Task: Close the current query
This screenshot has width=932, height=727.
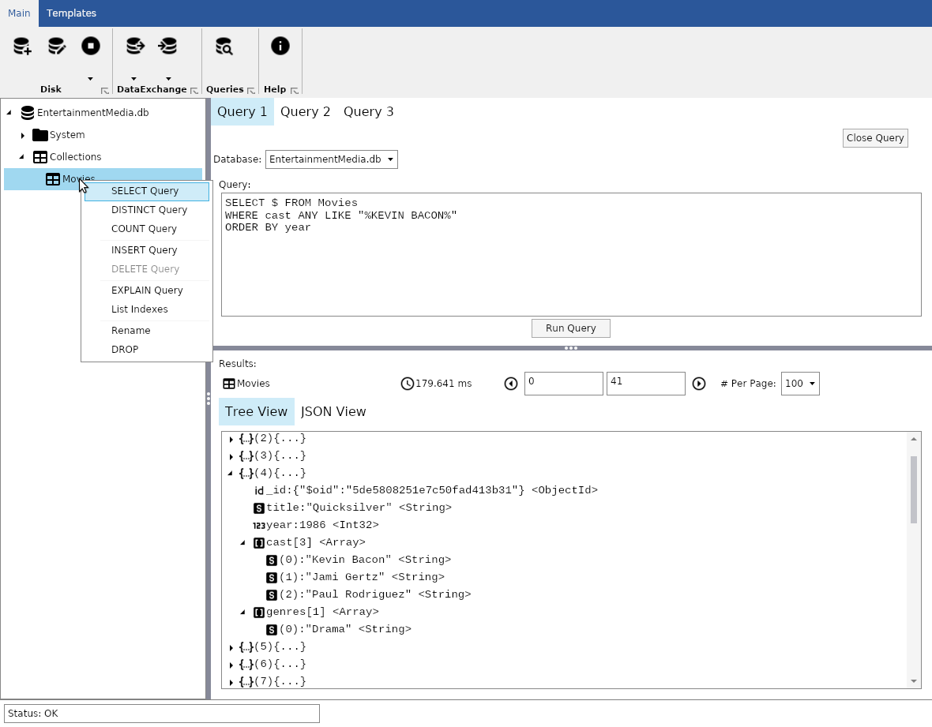Action: (874, 137)
